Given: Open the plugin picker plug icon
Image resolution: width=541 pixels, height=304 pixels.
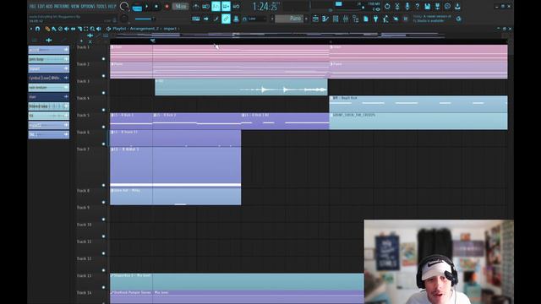Looking at the screenshot, I should pos(375,19).
